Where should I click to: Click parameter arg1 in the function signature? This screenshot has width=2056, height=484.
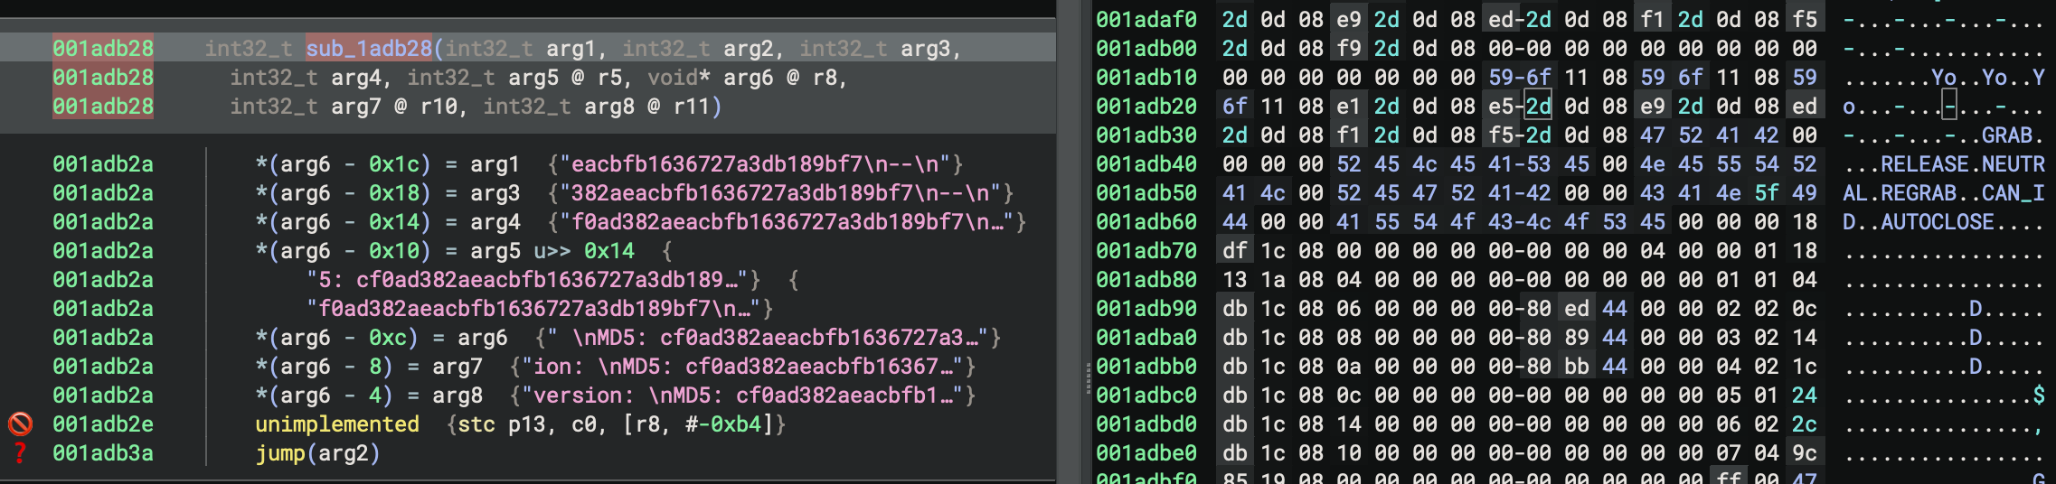[x=571, y=48]
